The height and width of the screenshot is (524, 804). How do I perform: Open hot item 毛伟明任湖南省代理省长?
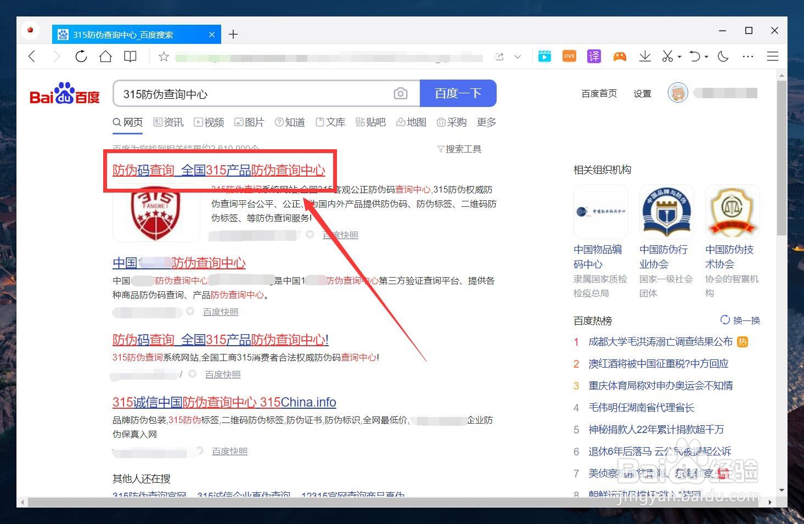pyautogui.click(x=642, y=408)
